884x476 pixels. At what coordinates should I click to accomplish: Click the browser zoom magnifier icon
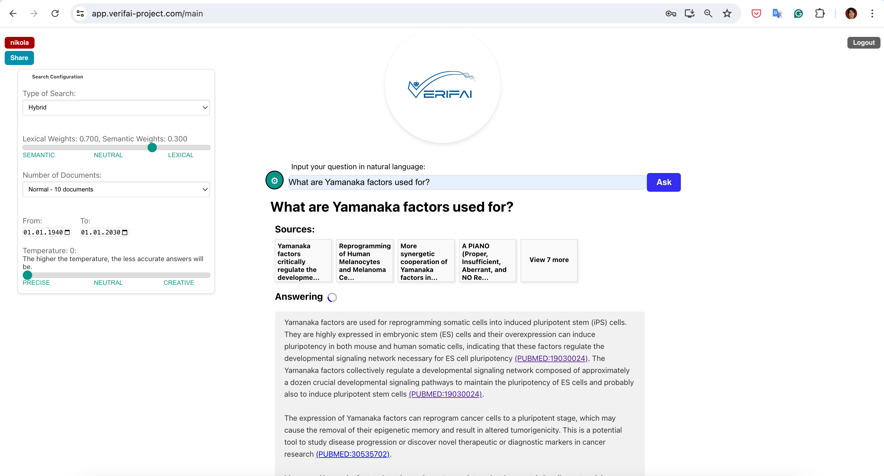tap(708, 13)
